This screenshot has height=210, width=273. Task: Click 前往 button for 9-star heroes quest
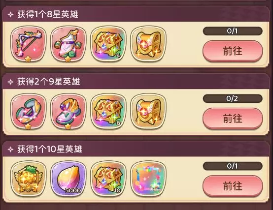233,119
